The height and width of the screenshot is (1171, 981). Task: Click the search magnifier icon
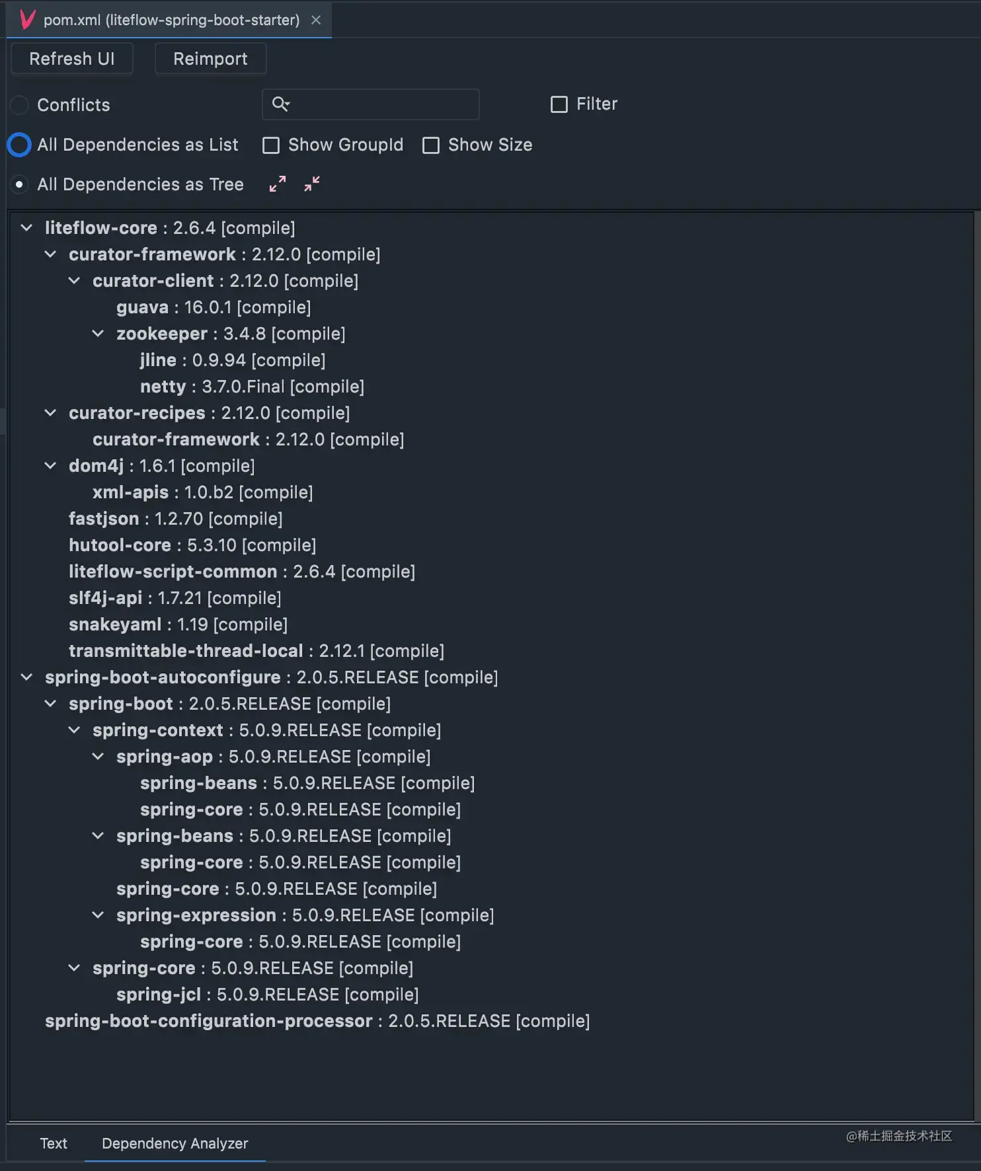281,104
